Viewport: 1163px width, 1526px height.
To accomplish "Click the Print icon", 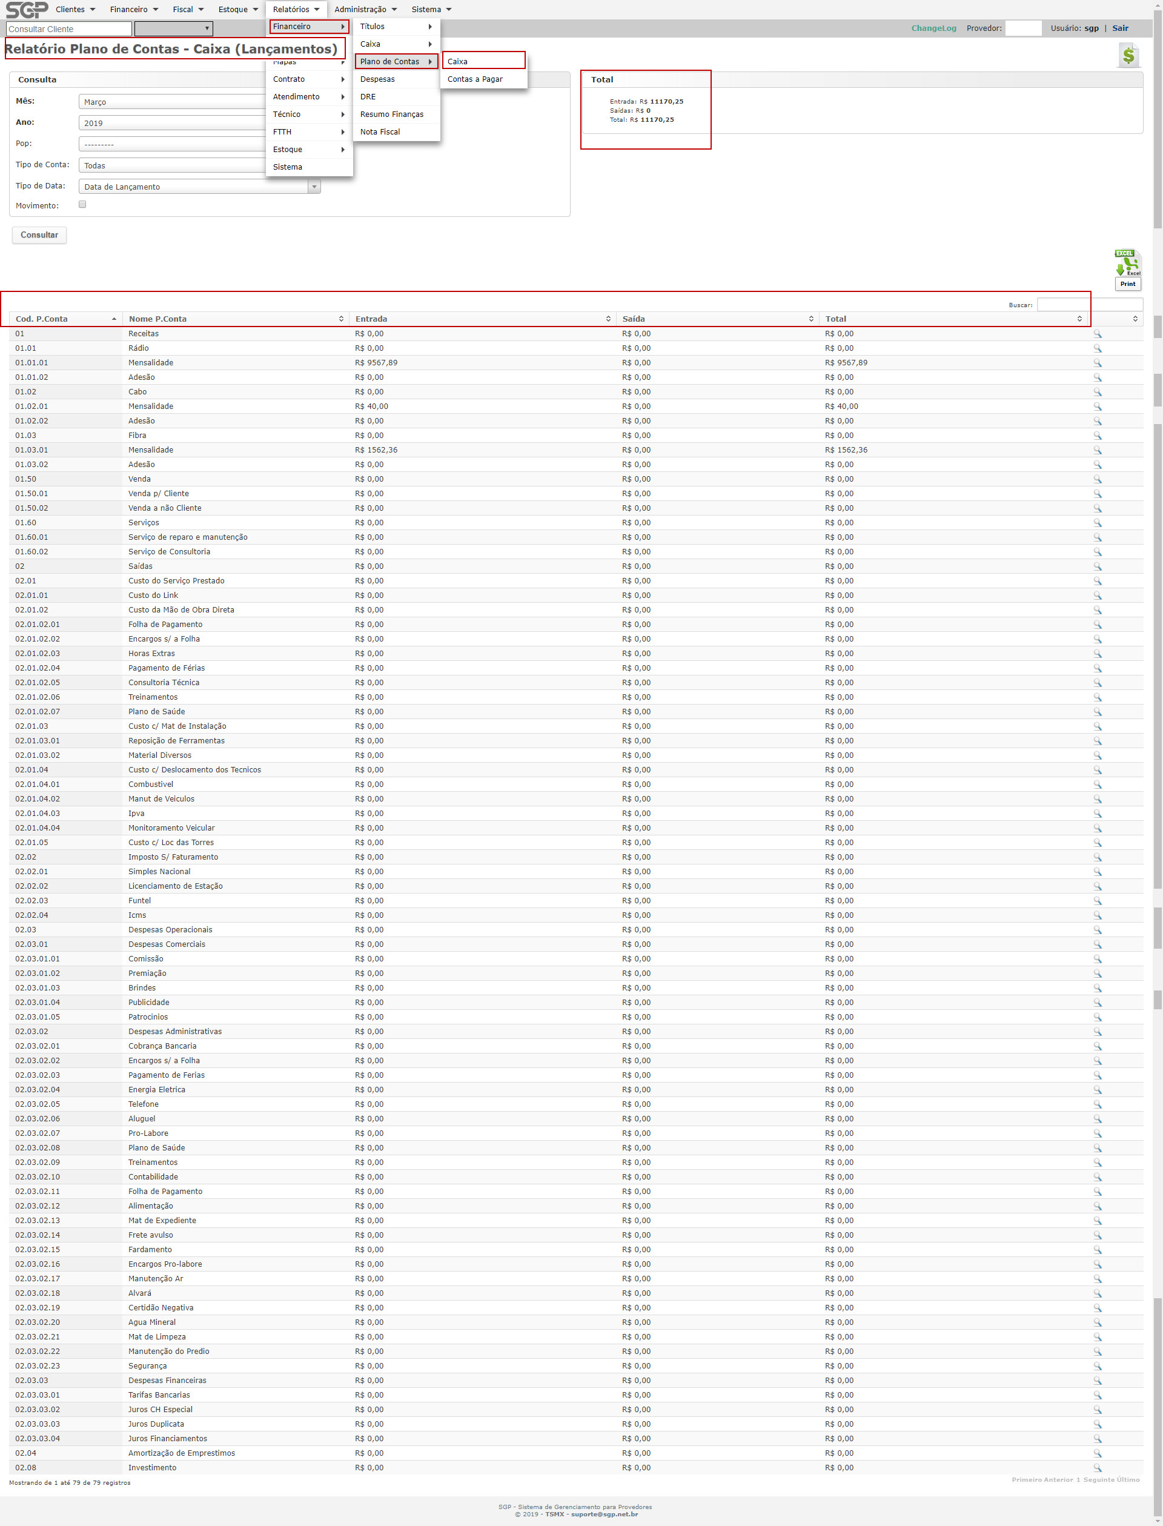I will click(x=1128, y=284).
